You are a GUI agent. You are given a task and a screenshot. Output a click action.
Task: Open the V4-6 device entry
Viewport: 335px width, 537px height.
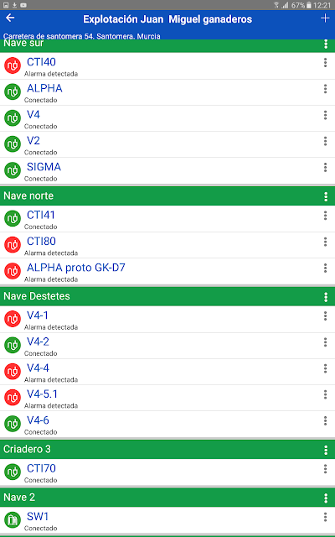tap(167, 425)
